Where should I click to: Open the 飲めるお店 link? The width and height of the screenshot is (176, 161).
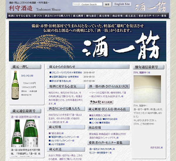click(110, 119)
